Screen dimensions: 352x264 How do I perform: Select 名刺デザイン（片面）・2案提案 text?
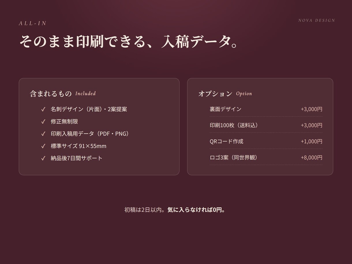click(89, 109)
